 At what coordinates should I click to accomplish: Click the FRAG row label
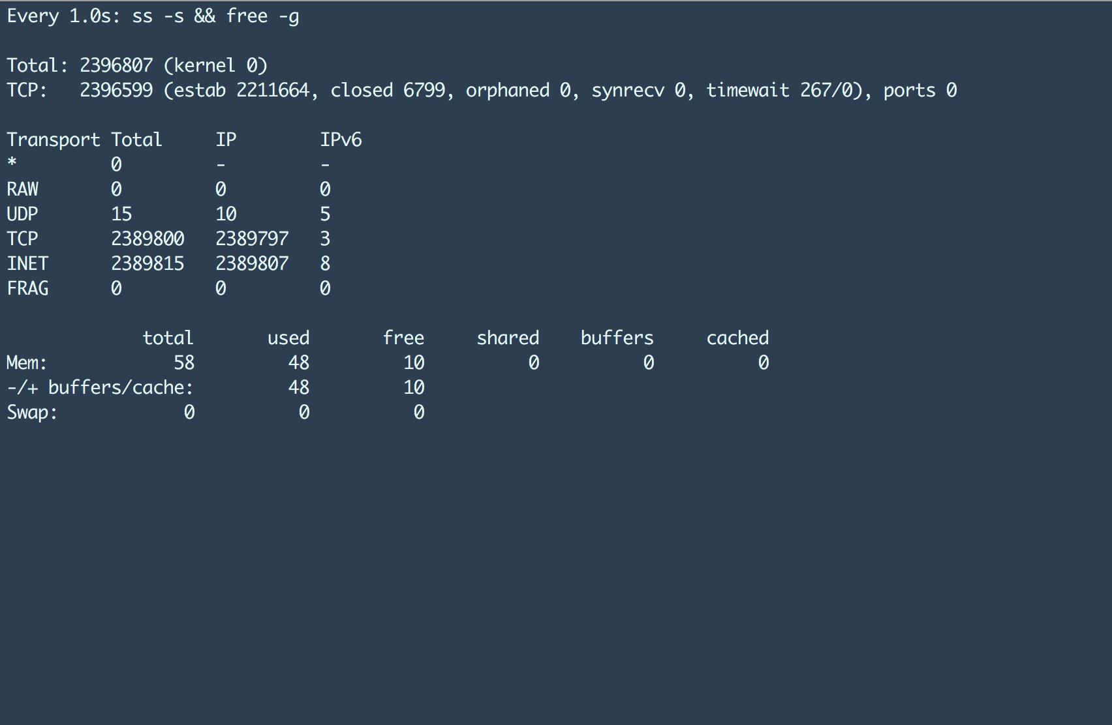coord(27,288)
